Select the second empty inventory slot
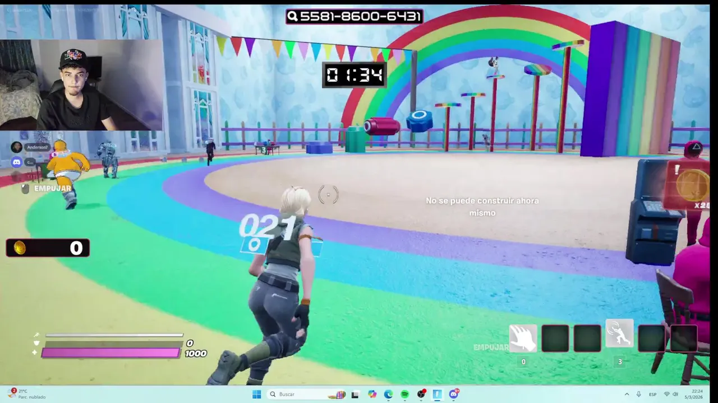718x403 pixels. 555,338
